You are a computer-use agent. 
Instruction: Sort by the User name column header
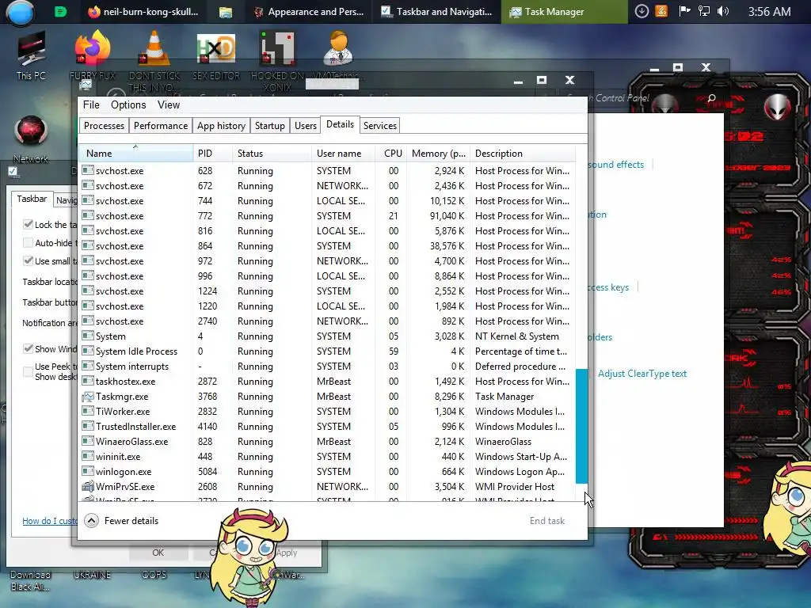pyautogui.click(x=344, y=154)
